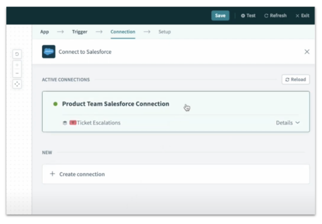Click the red ticket icon beside Ticket Escalations

(x=73, y=123)
